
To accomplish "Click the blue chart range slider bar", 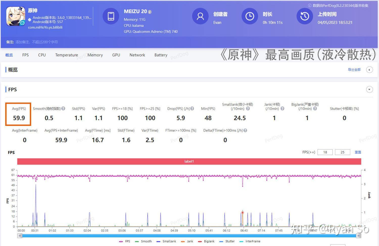I will tap(189, 236).
